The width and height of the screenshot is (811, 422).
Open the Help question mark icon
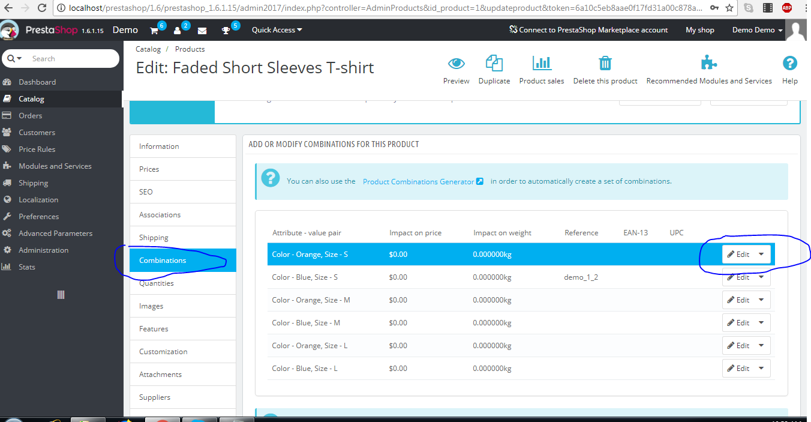pyautogui.click(x=790, y=63)
